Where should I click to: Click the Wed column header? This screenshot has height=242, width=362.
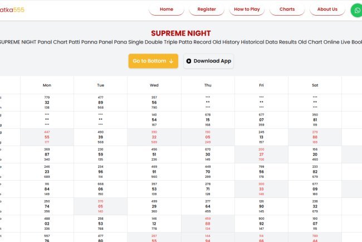[x=154, y=85]
